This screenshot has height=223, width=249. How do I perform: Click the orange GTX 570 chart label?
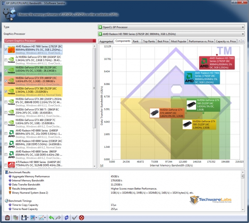coord(167,113)
